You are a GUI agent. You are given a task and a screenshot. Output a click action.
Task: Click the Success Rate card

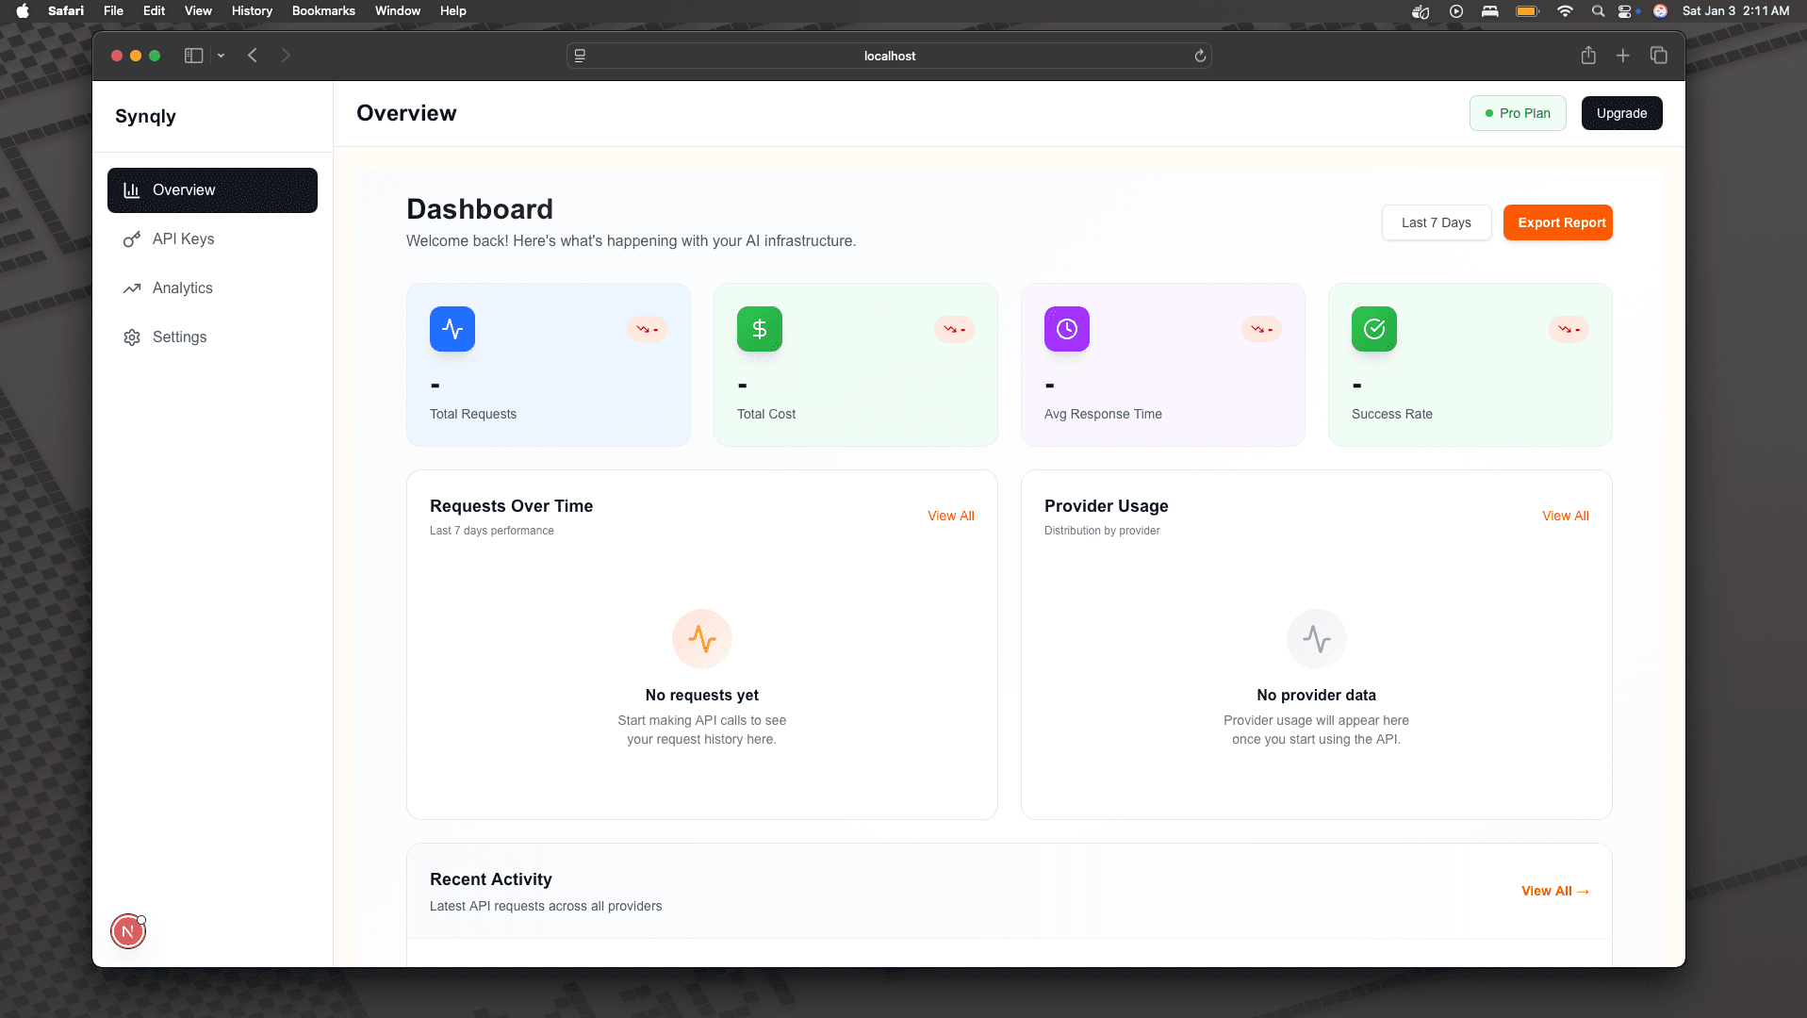[1470, 365]
